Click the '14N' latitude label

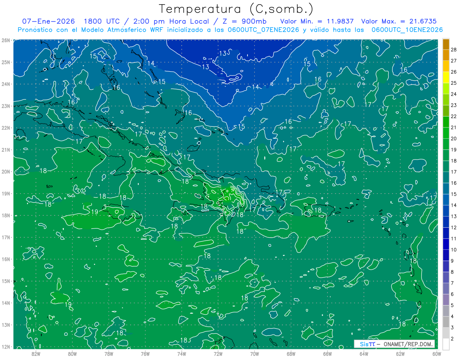click(x=6, y=303)
